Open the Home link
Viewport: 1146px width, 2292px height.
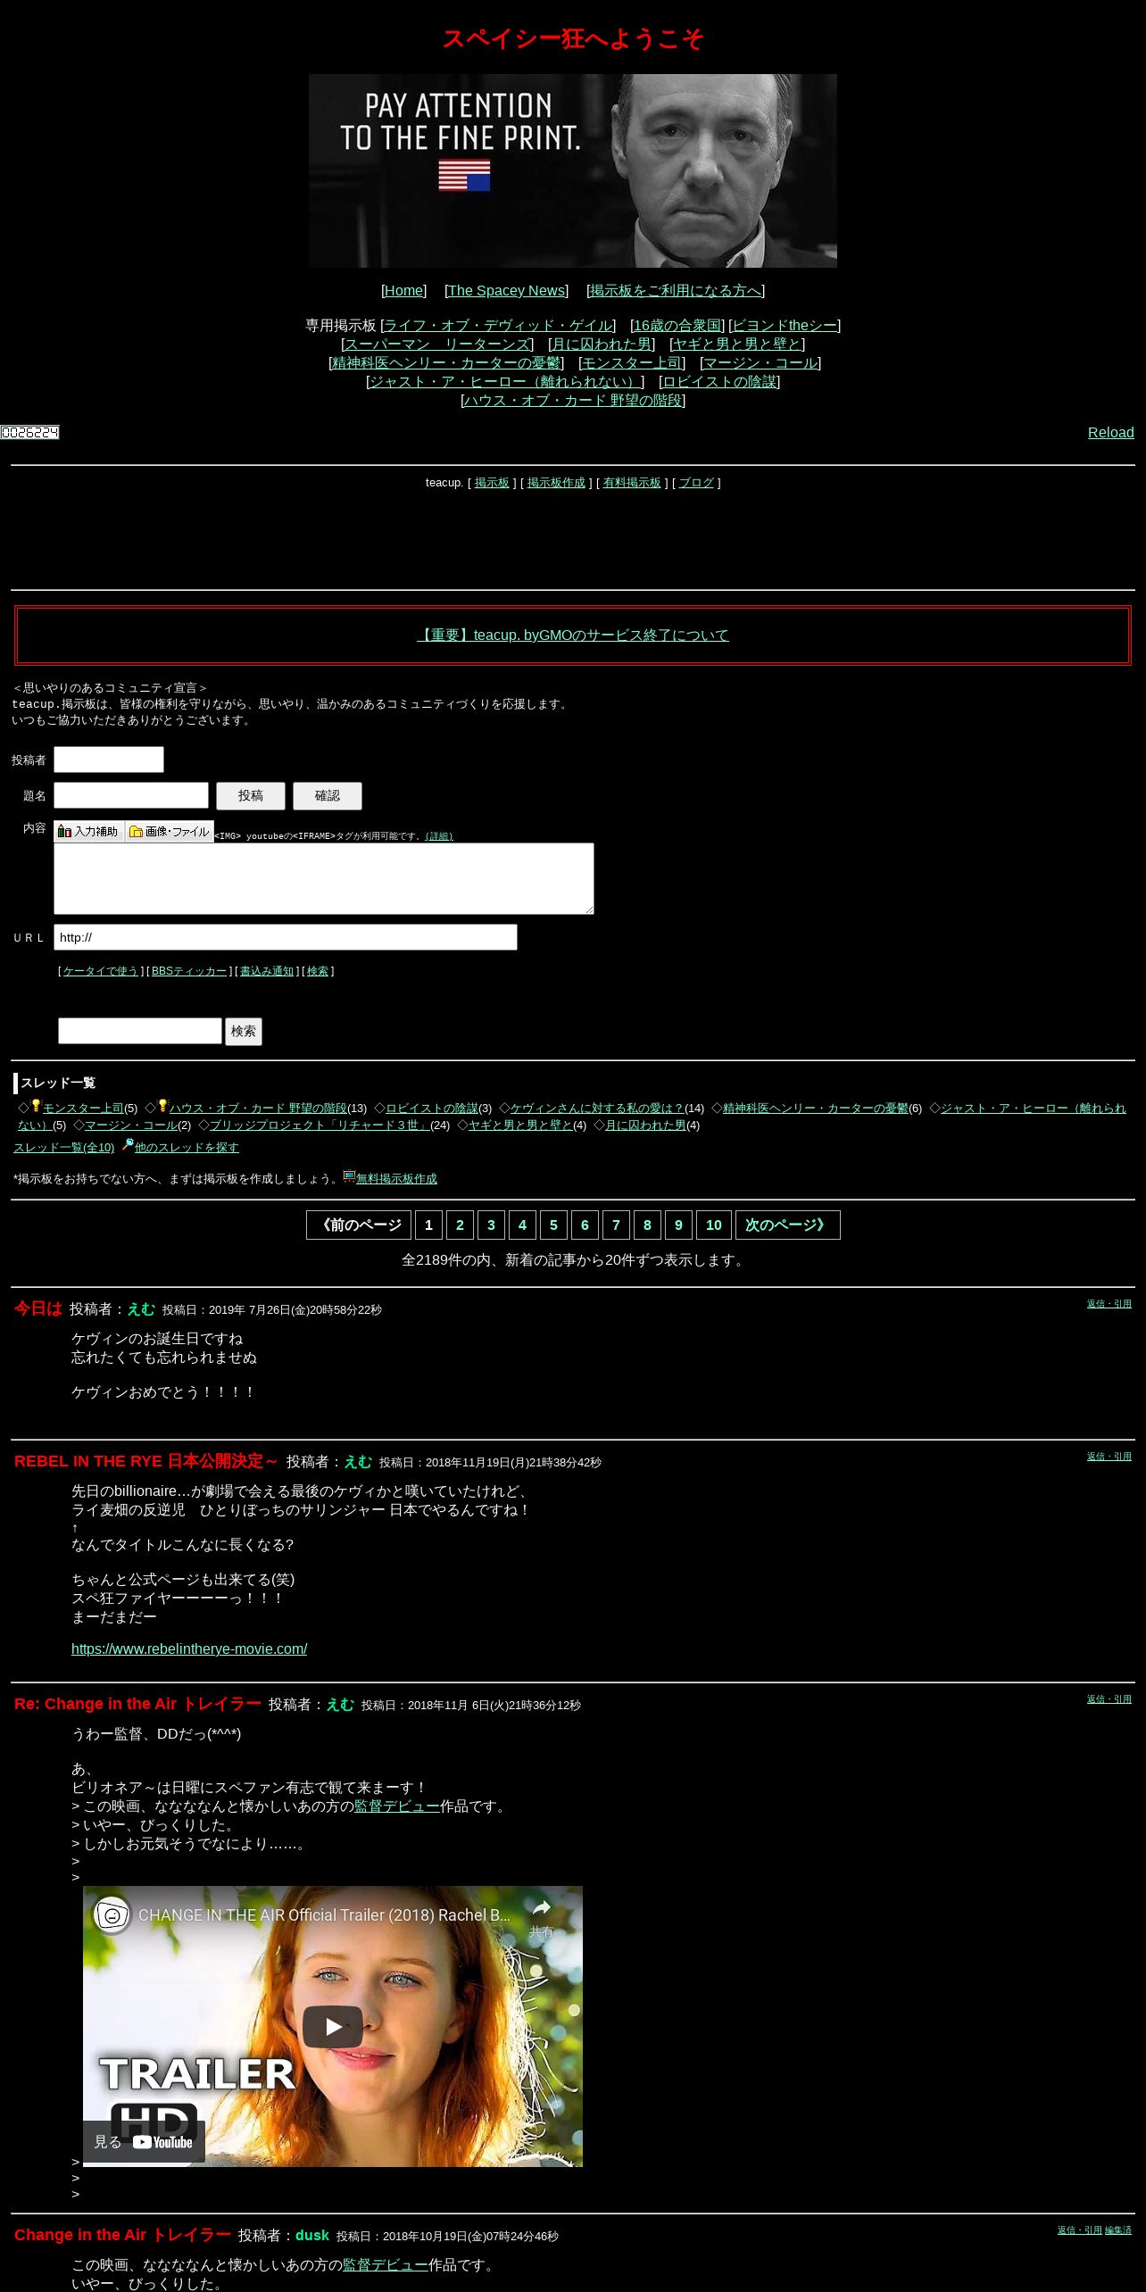pos(404,290)
